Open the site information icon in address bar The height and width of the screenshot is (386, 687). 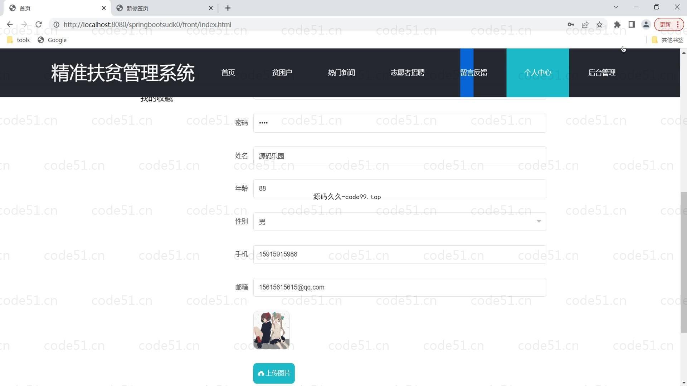point(56,25)
